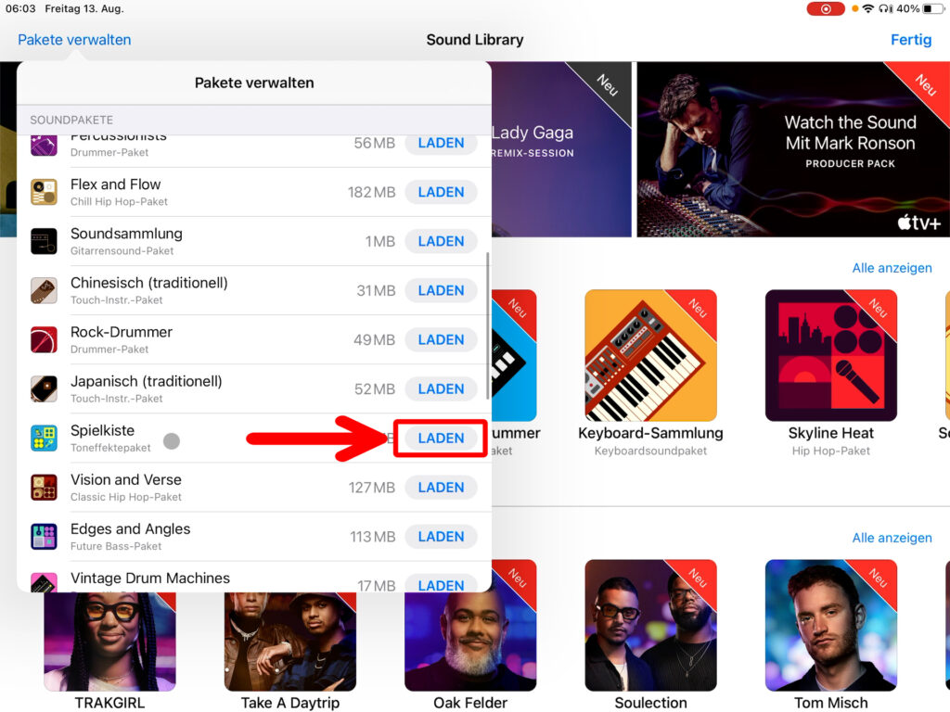The image size is (950, 712).
Task: Click the package list scrollbar
Action: coord(488,324)
